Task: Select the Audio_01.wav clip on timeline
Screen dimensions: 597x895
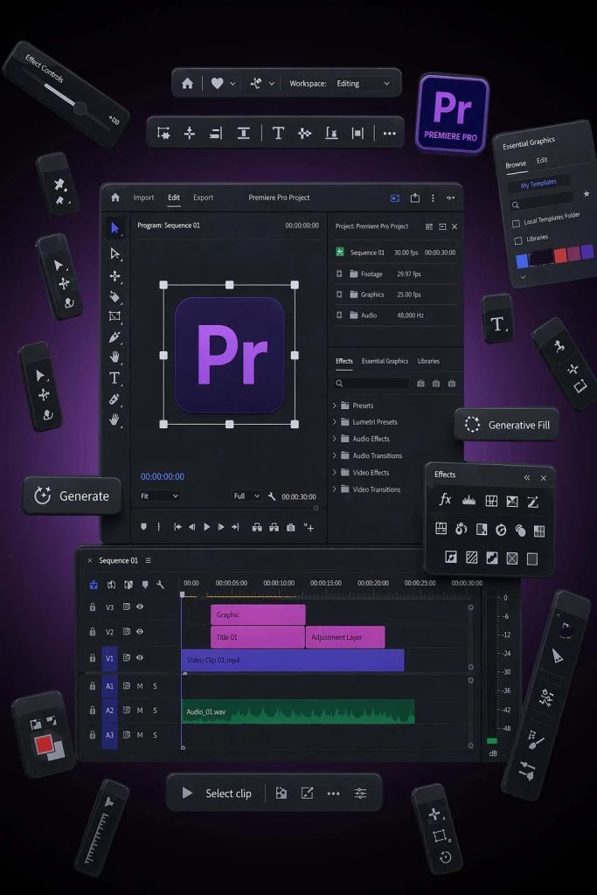Action: 298,711
